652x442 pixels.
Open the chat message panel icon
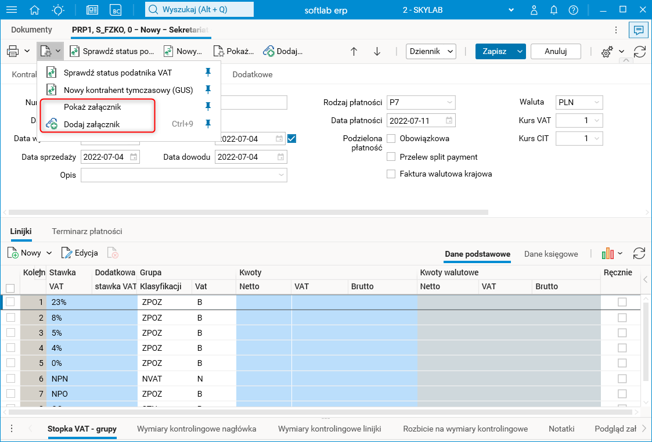point(639,30)
